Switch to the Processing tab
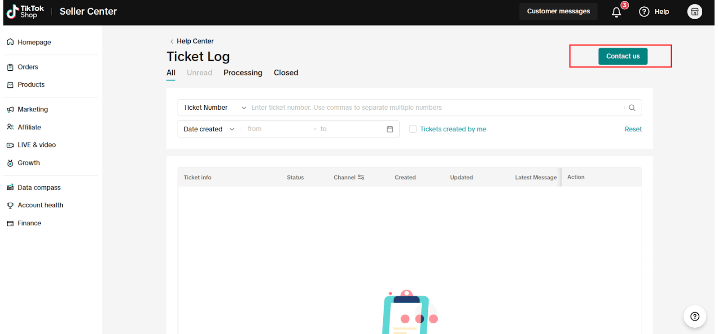The width and height of the screenshot is (718, 334). pyautogui.click(x=243, y=73)
